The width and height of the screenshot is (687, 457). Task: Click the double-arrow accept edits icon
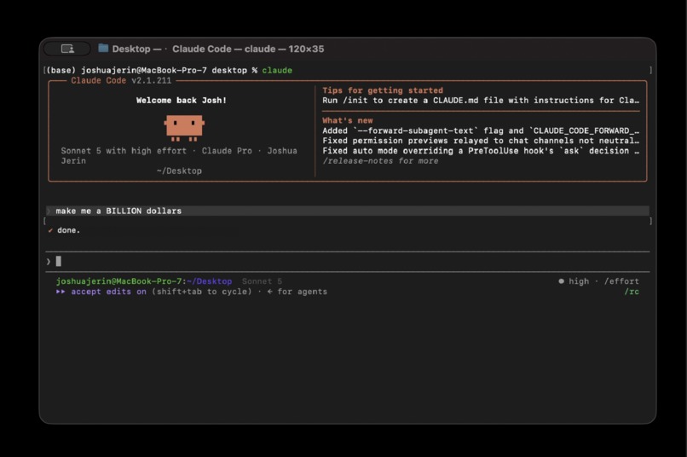coord(61,292)
